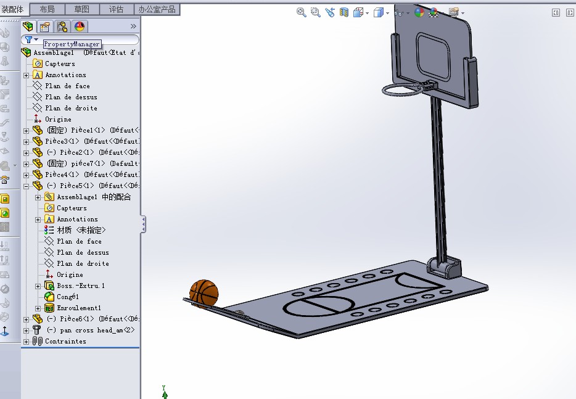Viewport: 576px width, 399px height.
Task: Click the Edit Appearance color ball icon
Action: (x=419, y=12)
